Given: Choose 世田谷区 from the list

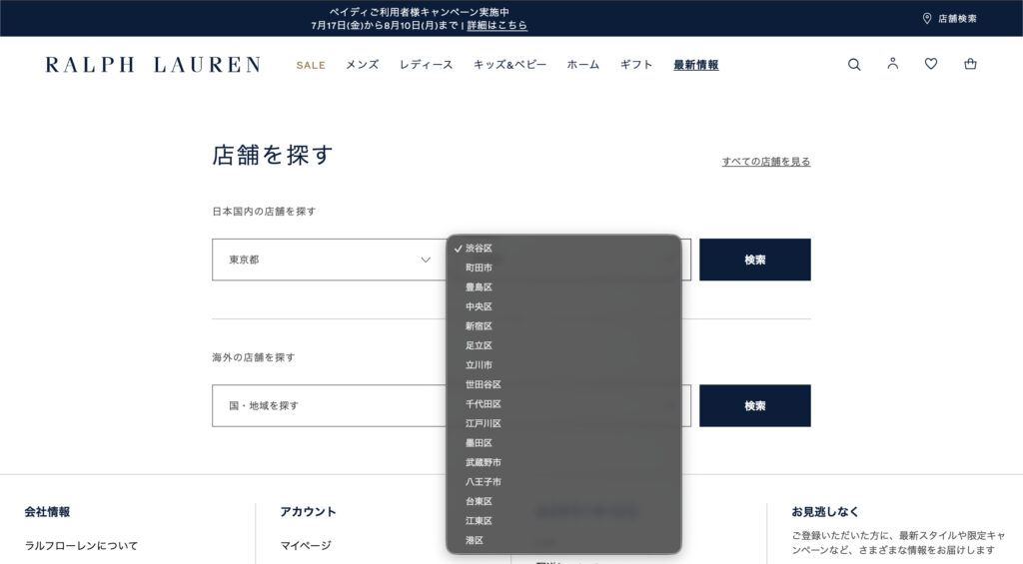Looking at the screenshot, I should click(563, 384).
